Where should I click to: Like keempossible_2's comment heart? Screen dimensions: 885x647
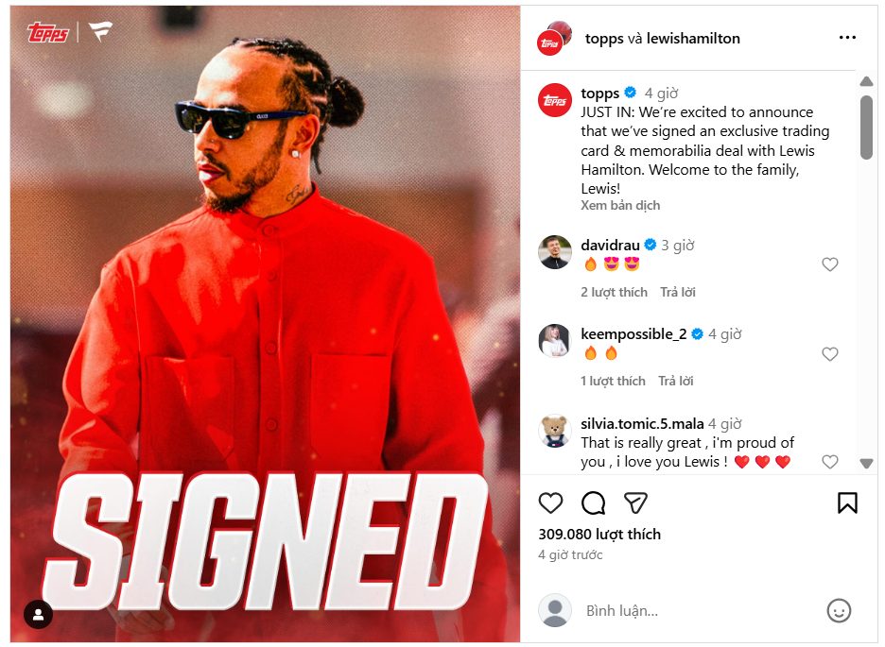point(830,354)
